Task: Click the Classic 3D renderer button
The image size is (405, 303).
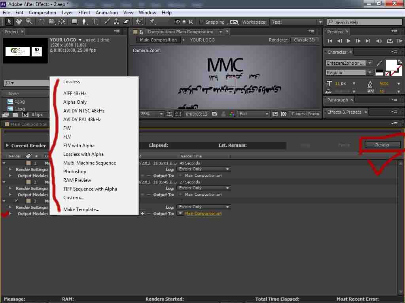Action: 304,40
